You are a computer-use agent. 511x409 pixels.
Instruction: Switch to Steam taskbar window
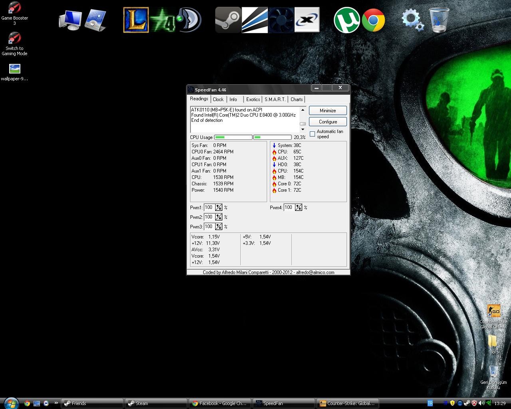pos(156,403)
